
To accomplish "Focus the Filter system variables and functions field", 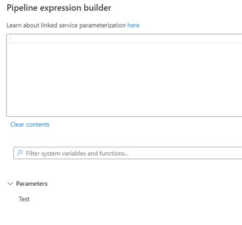I will [x=128, y=153].
